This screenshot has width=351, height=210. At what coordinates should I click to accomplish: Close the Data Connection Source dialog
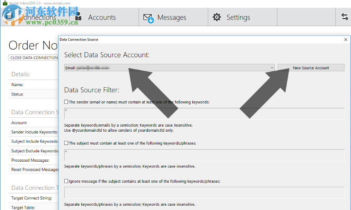(346, 39)
